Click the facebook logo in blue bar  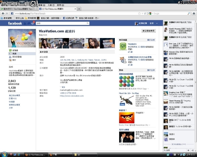15,23
